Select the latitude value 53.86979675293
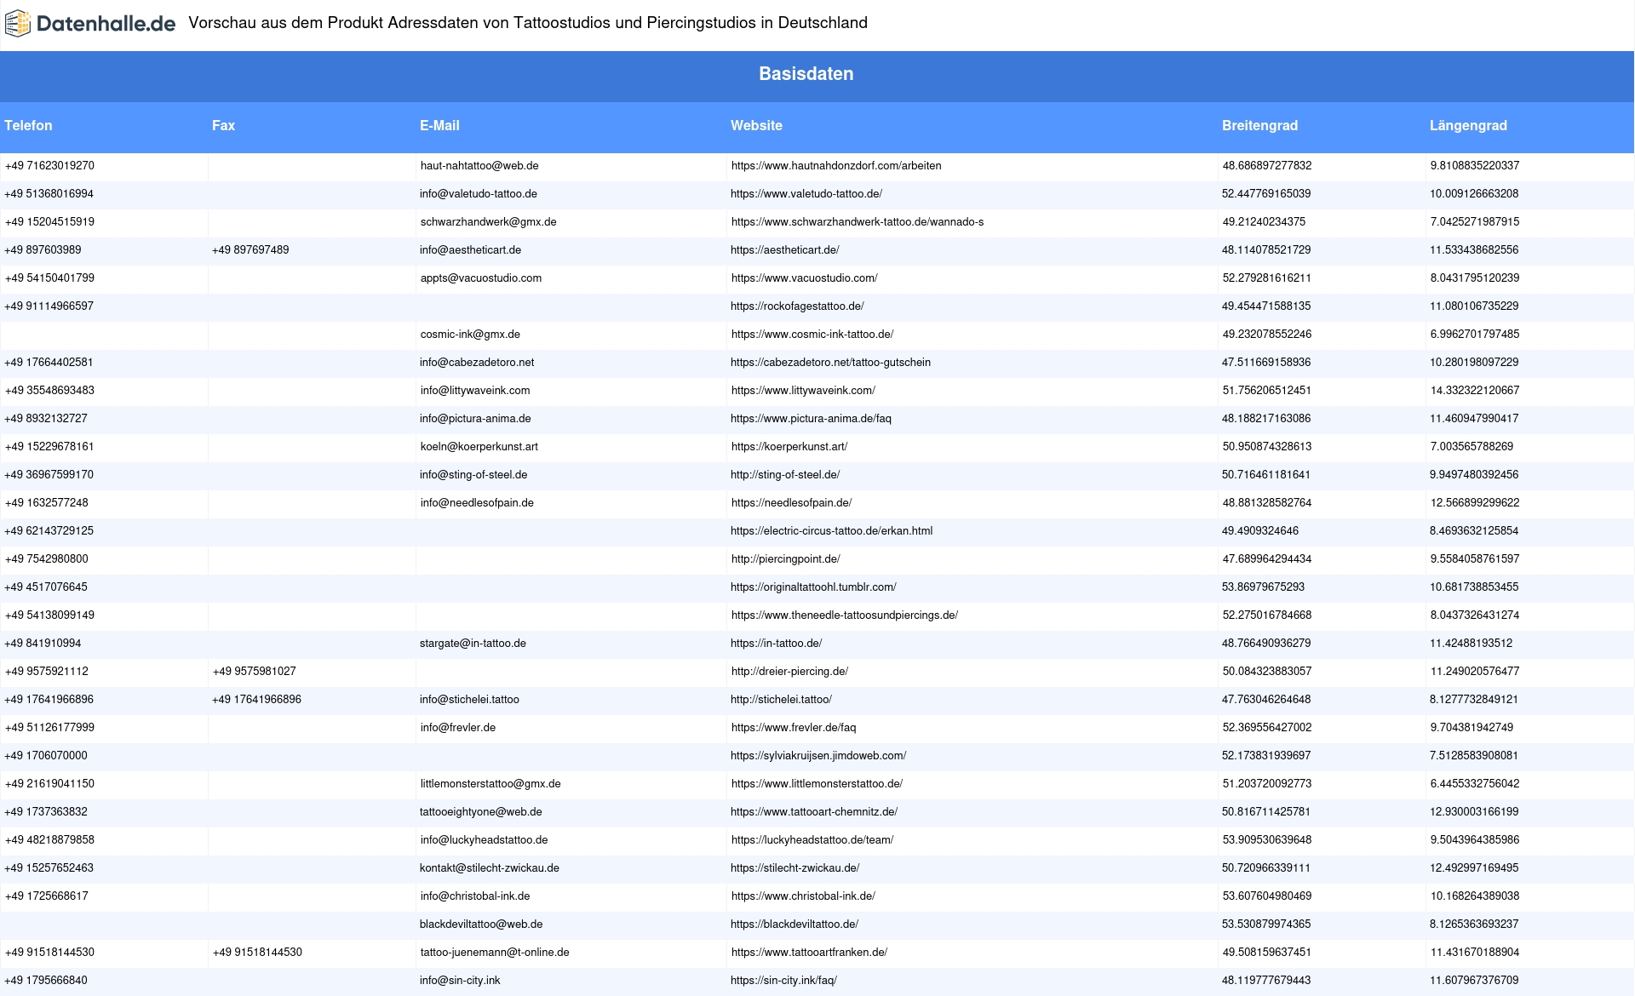The width and height of the screenshot is (1635, 996). tap(1263, 587)
